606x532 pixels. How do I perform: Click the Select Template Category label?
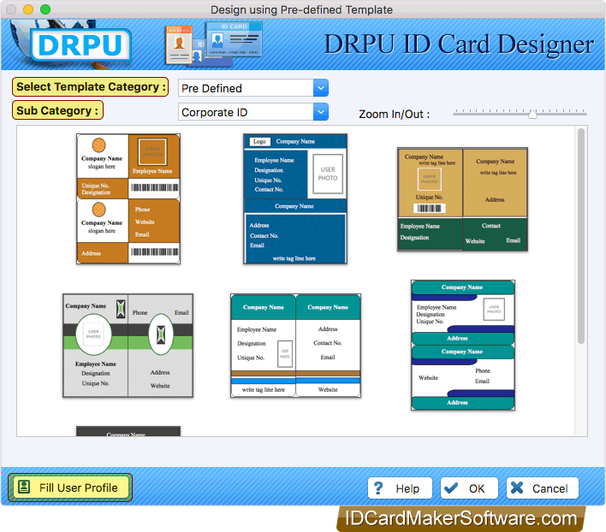coord(91,87)
